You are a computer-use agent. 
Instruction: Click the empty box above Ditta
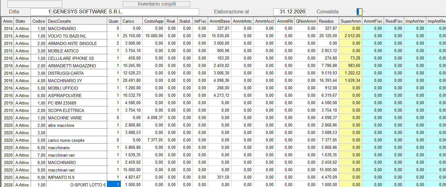coord(35,4)
